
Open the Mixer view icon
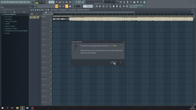[x=107, y=6]
